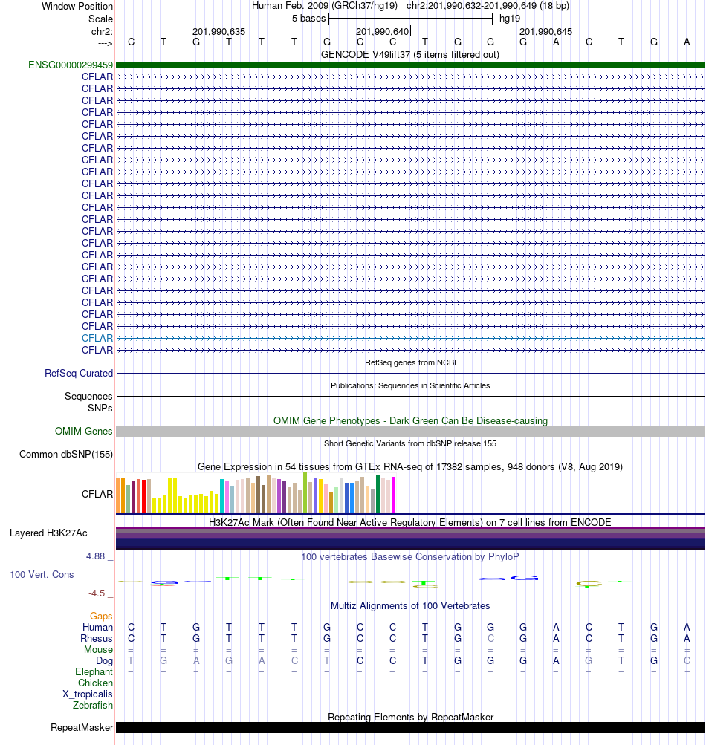Click the gray OMIM Genes bar
The width and height of the screenshot is (706, 745).
pyautogui.click(x=410, y=431)
